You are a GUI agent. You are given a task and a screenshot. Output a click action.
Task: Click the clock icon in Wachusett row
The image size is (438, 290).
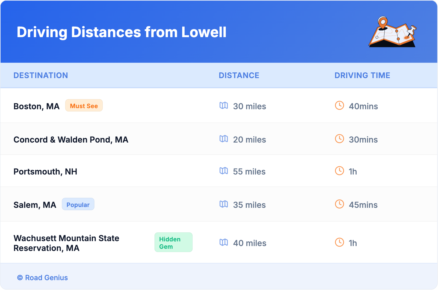click(x=339, y=242)
